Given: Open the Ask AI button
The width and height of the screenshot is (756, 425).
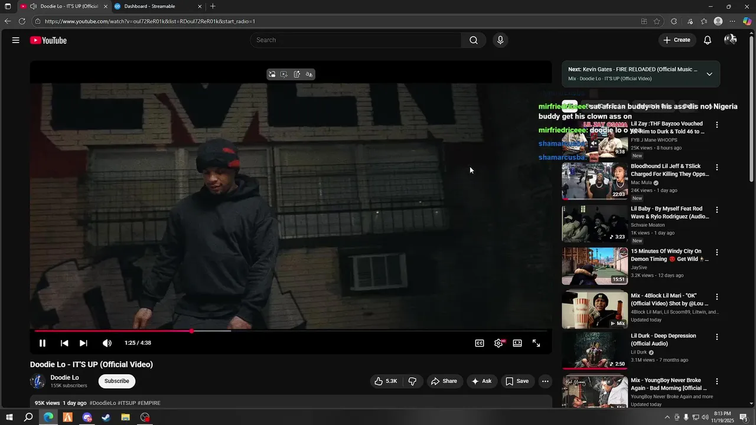Looking at the screenshot, I should coord(481,381).
